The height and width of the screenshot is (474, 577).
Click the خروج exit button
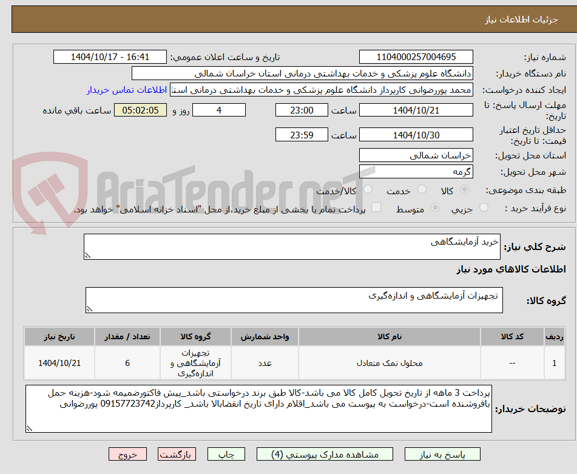coord(127,454)
